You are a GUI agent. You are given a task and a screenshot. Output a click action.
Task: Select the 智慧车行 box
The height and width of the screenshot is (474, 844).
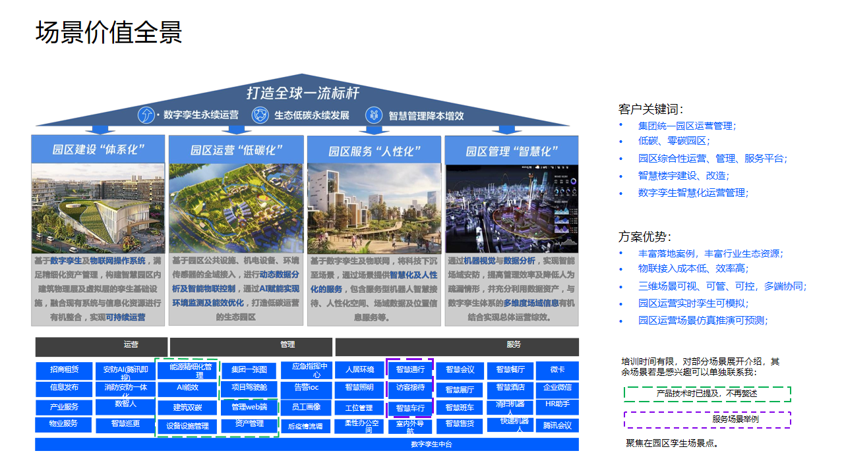point(410,408)
